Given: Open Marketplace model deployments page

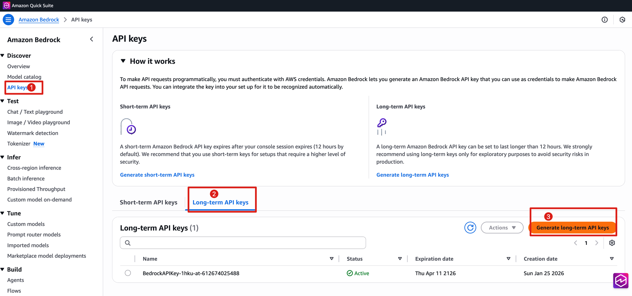Looking at the screenshot, I should click(x=47, y=256).
